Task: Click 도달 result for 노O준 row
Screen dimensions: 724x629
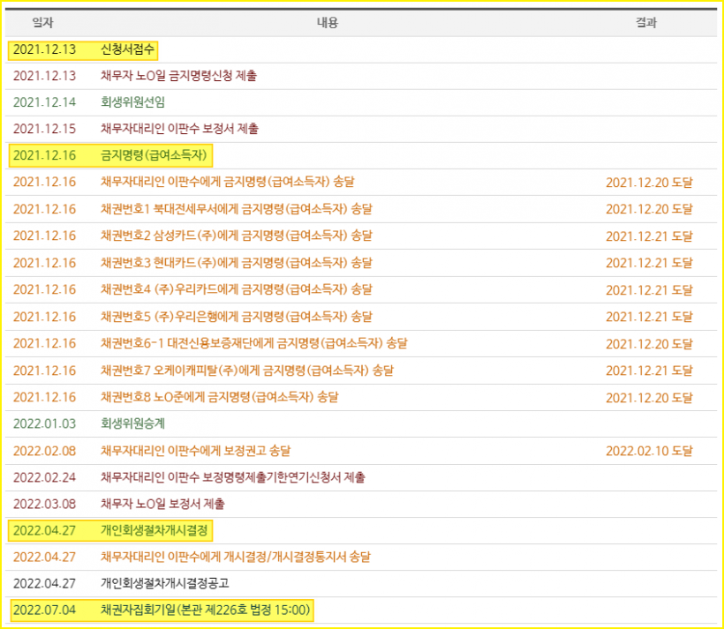Action: point(649,398)
